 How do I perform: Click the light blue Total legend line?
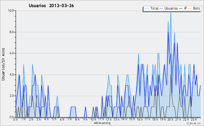click(x=147, y=9)
